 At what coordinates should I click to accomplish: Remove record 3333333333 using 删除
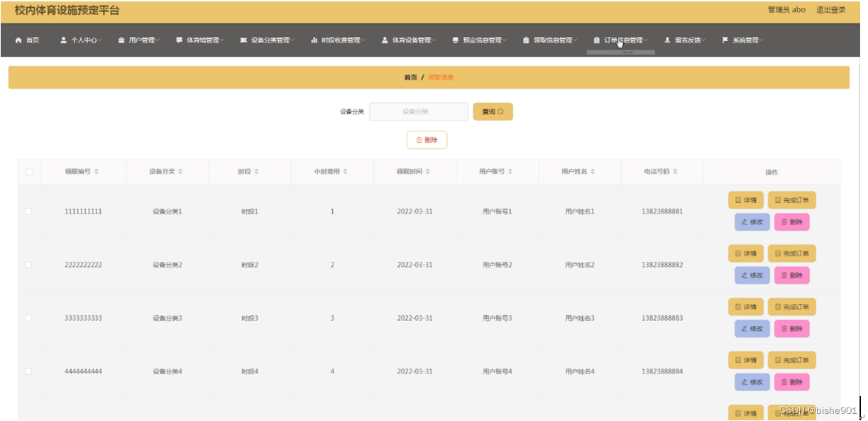[x=791, y=329]
